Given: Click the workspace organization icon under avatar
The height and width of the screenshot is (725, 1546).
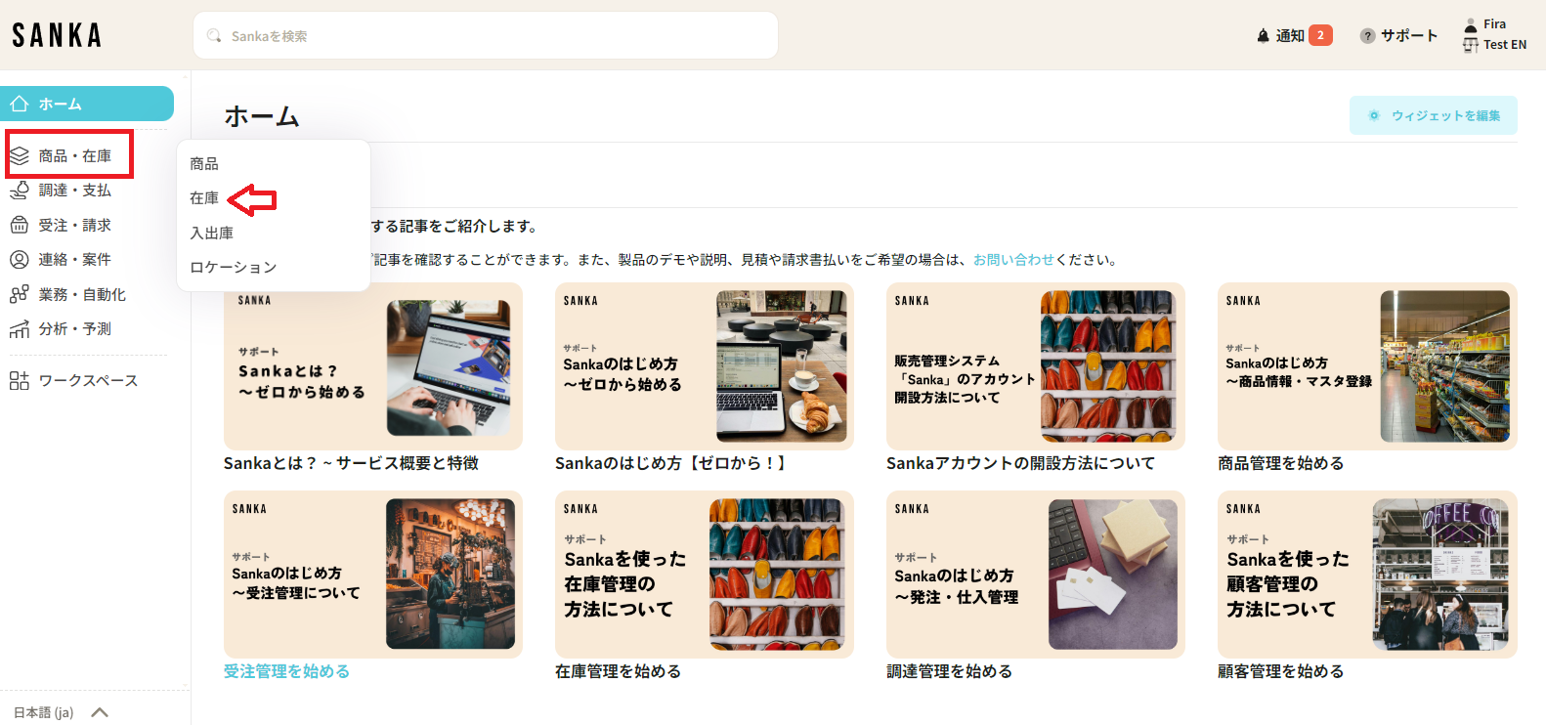Looking at the screenshot, I should point(1471,45).
